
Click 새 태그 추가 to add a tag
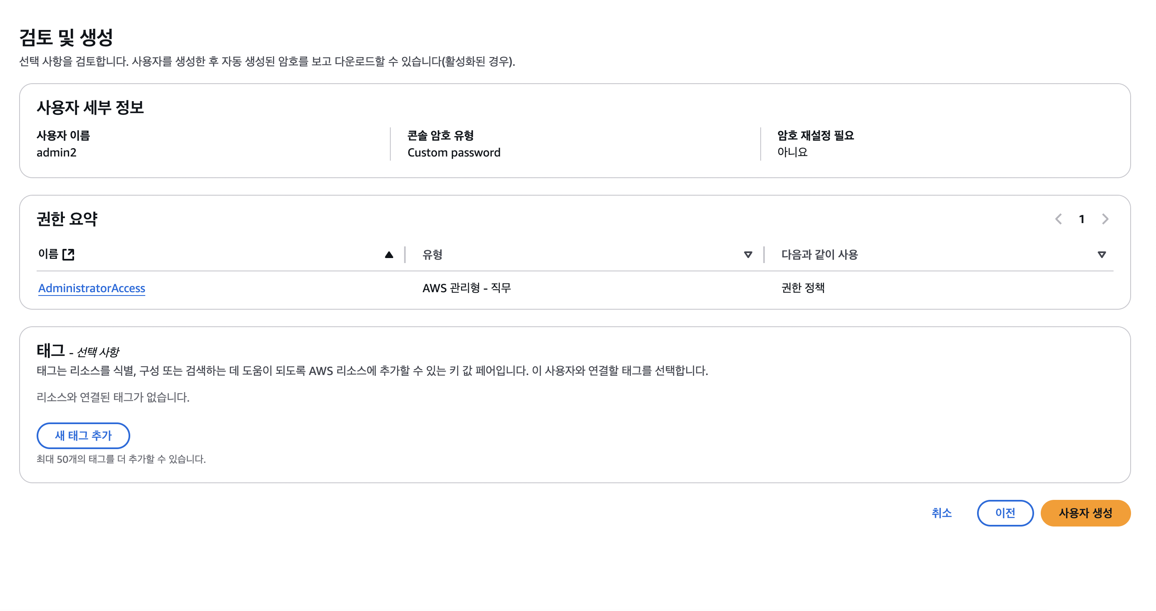(83, 435)
